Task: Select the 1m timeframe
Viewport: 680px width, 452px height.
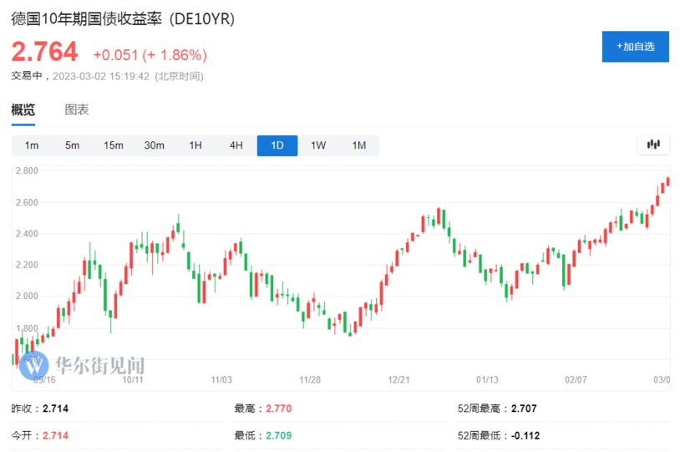Action: [32, 145]
